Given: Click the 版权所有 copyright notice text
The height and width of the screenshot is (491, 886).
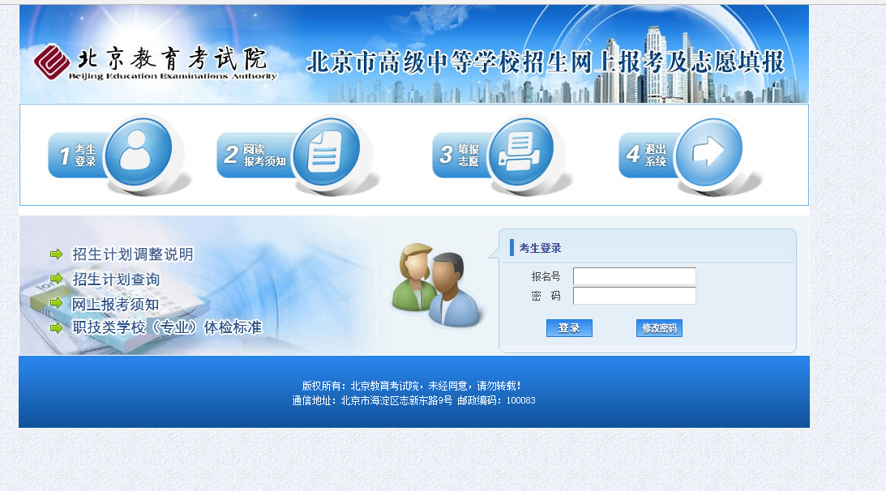Looking at the screenshot, I should pos(411,386).
